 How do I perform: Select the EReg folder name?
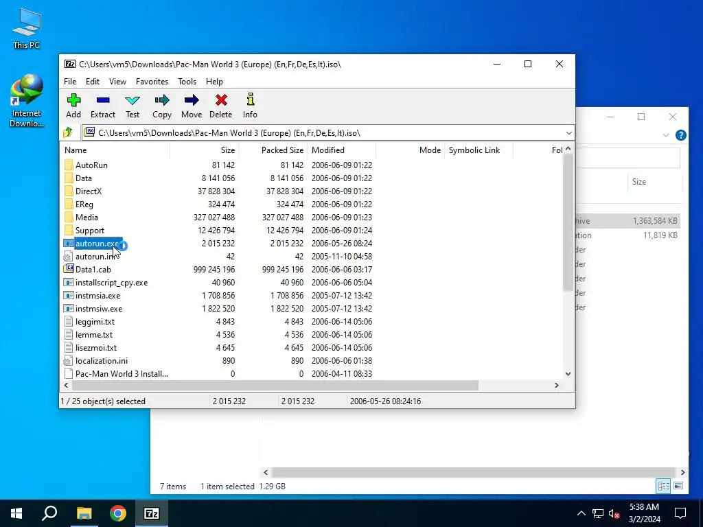coord(84,204)
